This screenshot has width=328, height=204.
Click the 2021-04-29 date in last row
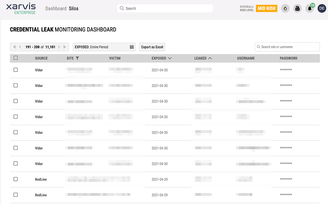point(160,195)
